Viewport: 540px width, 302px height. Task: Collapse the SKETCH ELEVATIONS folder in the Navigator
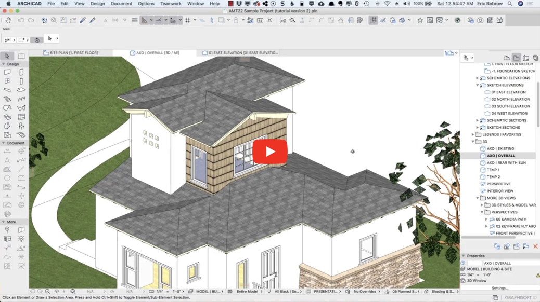coord(478,85)
